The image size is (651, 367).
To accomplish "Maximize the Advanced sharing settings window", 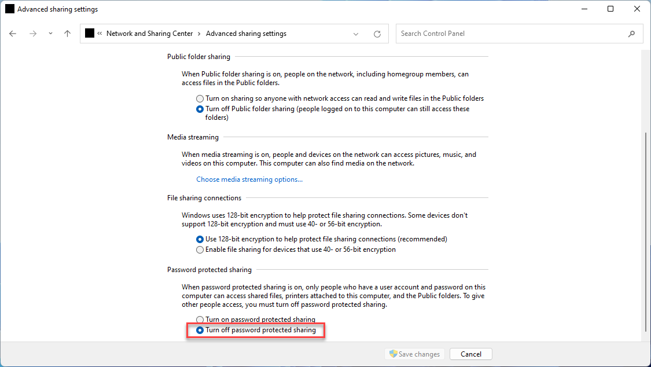I will click(610, 9).
